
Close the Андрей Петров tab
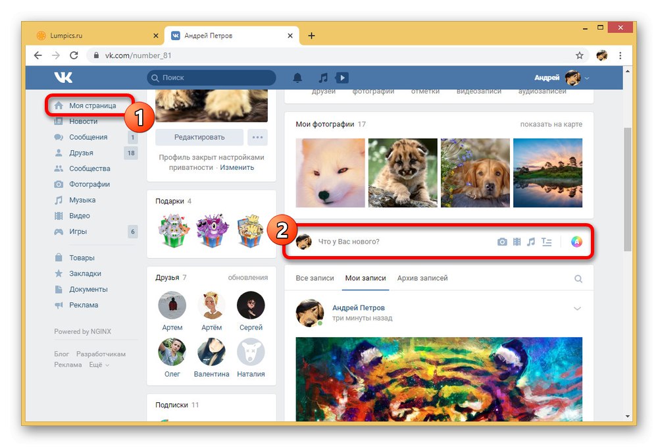(290, 36)
